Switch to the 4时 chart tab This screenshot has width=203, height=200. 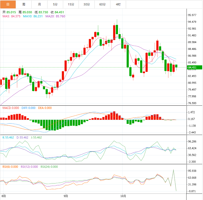pos(118,4)
